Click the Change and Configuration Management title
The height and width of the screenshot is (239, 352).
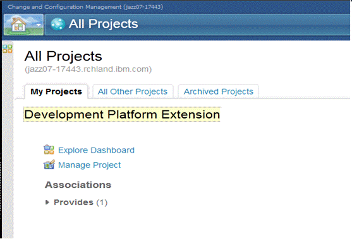[x=85, y=7]
